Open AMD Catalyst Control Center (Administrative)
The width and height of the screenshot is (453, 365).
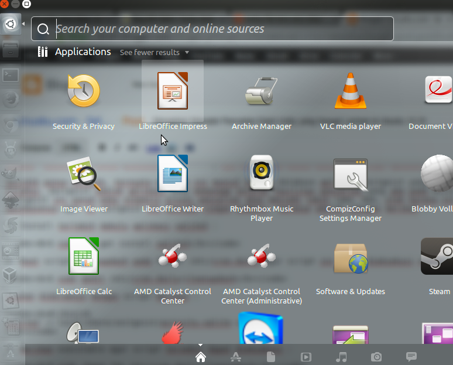tap(262, 255)
